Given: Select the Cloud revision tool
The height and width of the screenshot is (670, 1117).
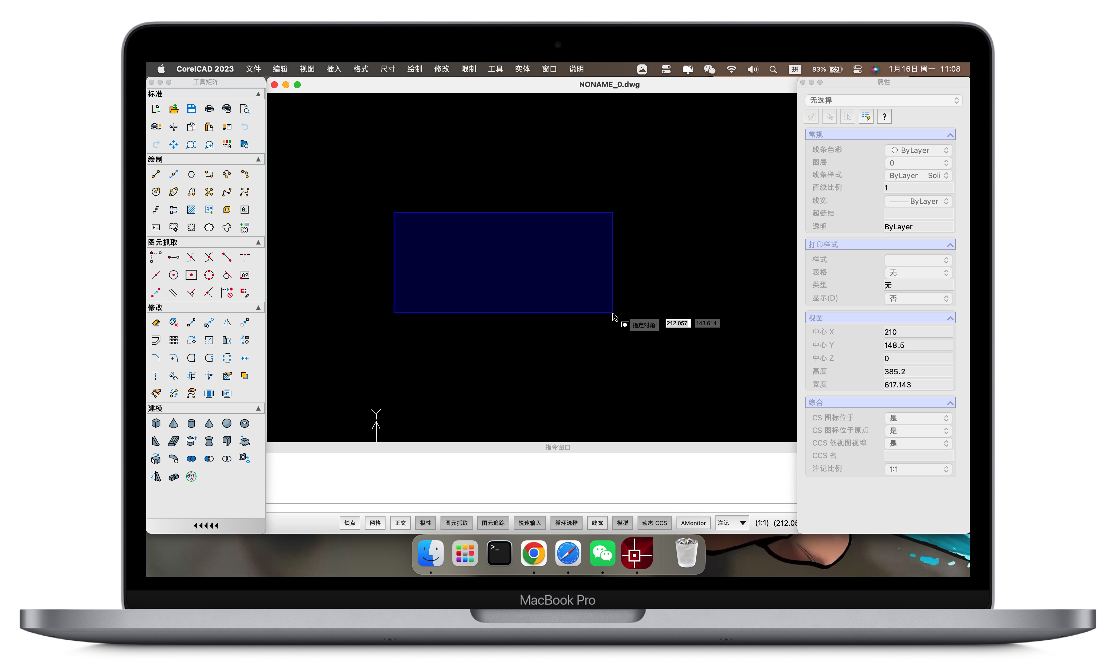Looking at the screenshot, I should pos(209,228).
